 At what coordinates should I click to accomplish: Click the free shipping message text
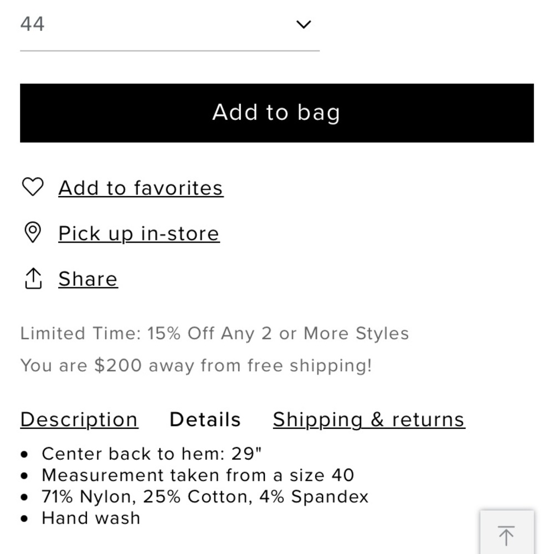coord(196,365)
